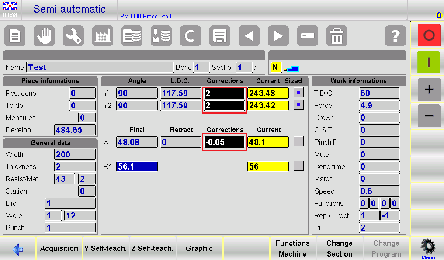Image resolution: width=444 pixels, height=260 pixels.
Task: Open the document/program page icon
Action: tap(15, 36)
